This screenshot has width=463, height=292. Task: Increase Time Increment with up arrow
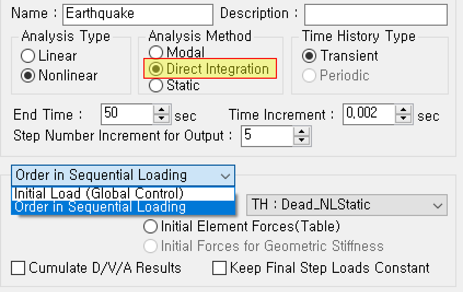pyautogui.click(x=404, y=110)
